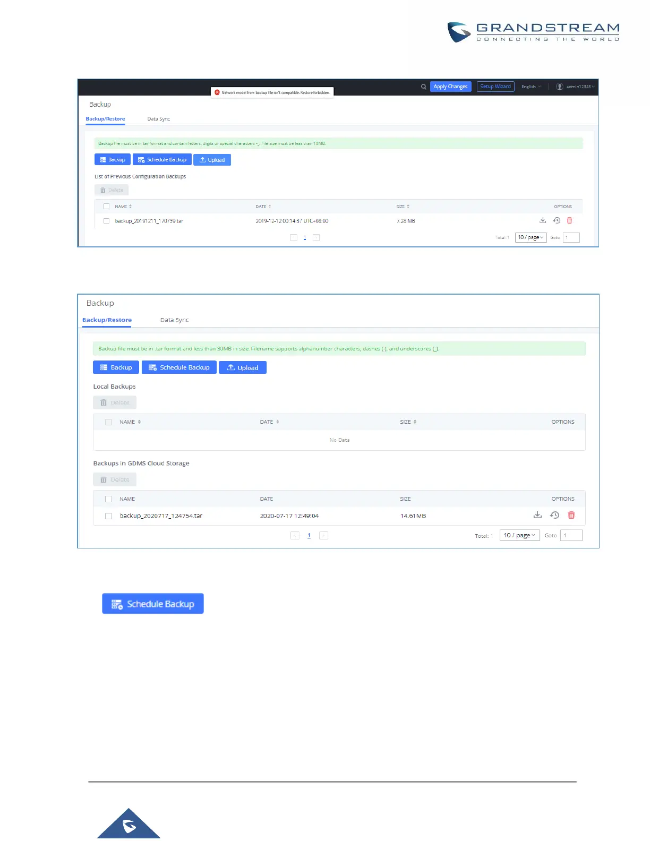Restore from backup_20191211_170739.tar
The width and height of the screenshot is (650, 841).
click(x=557, y=220)
